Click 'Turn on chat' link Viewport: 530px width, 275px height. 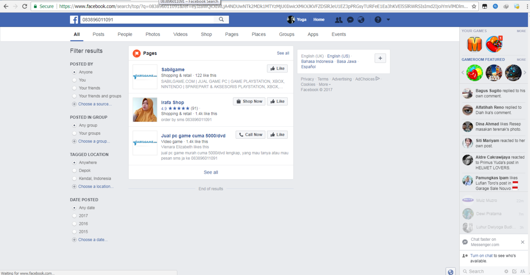[482, 256]
